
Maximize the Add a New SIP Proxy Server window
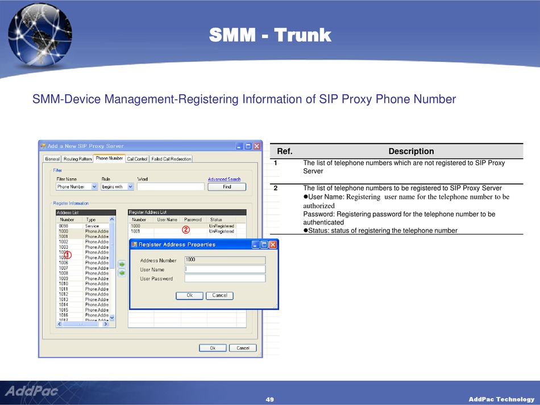(248, 146)
